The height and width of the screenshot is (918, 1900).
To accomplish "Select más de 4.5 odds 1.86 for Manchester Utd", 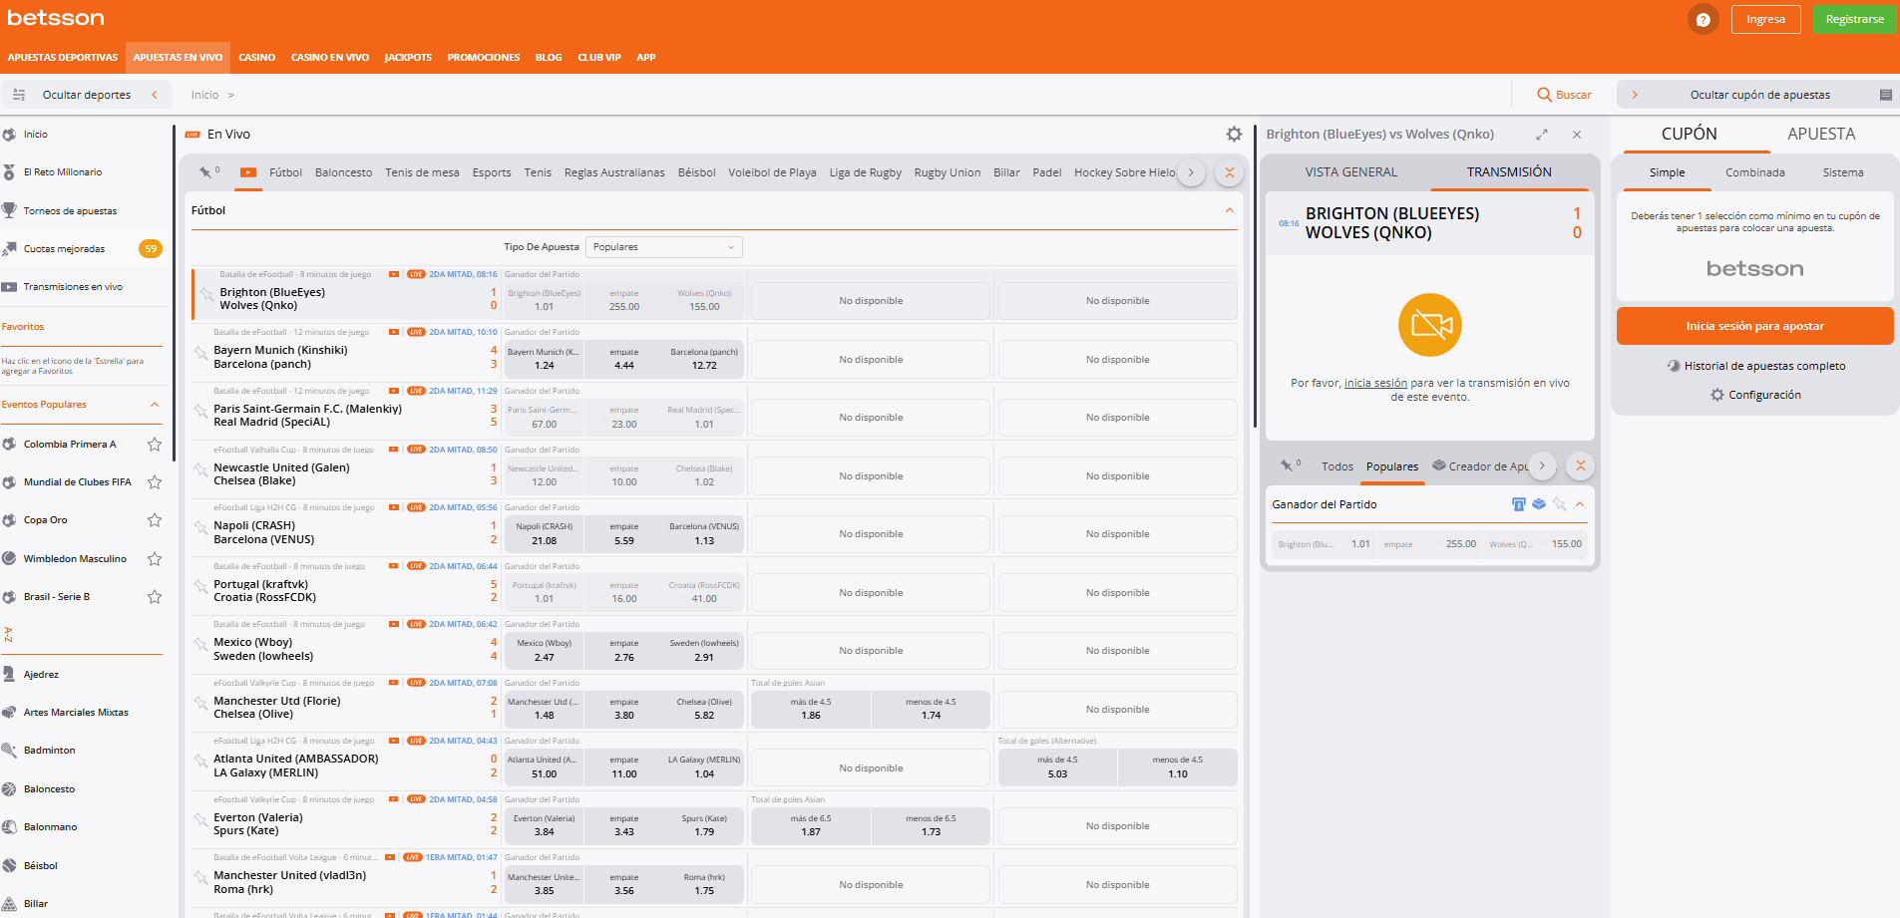I will 811,709.
